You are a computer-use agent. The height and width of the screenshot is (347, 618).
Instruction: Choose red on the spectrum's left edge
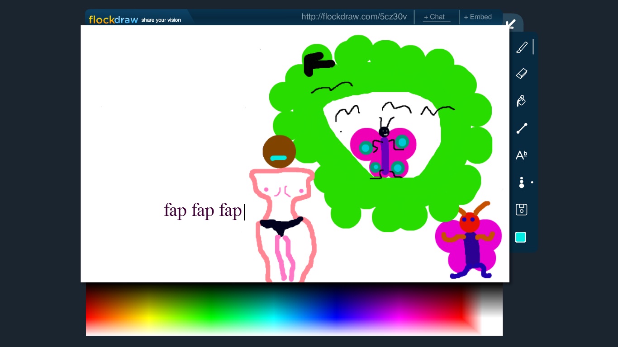(89, 313)
